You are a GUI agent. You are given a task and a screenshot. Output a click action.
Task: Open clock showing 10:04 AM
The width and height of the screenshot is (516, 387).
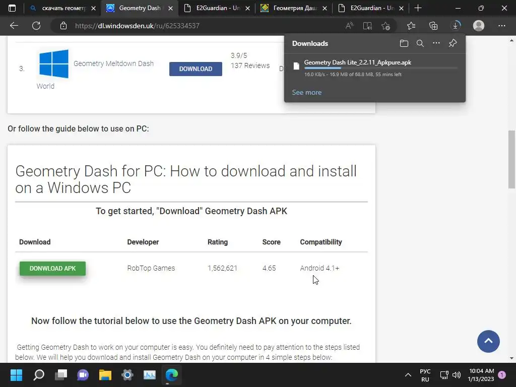coord(481,375)
